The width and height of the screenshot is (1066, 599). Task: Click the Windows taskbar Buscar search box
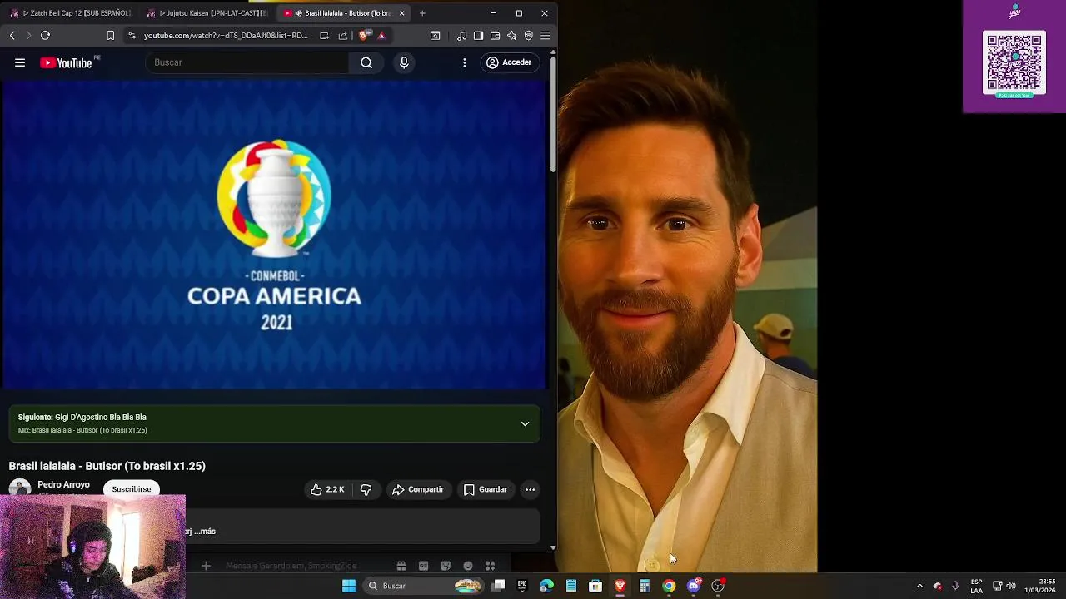pyautogui.click(x=425, y=586)
